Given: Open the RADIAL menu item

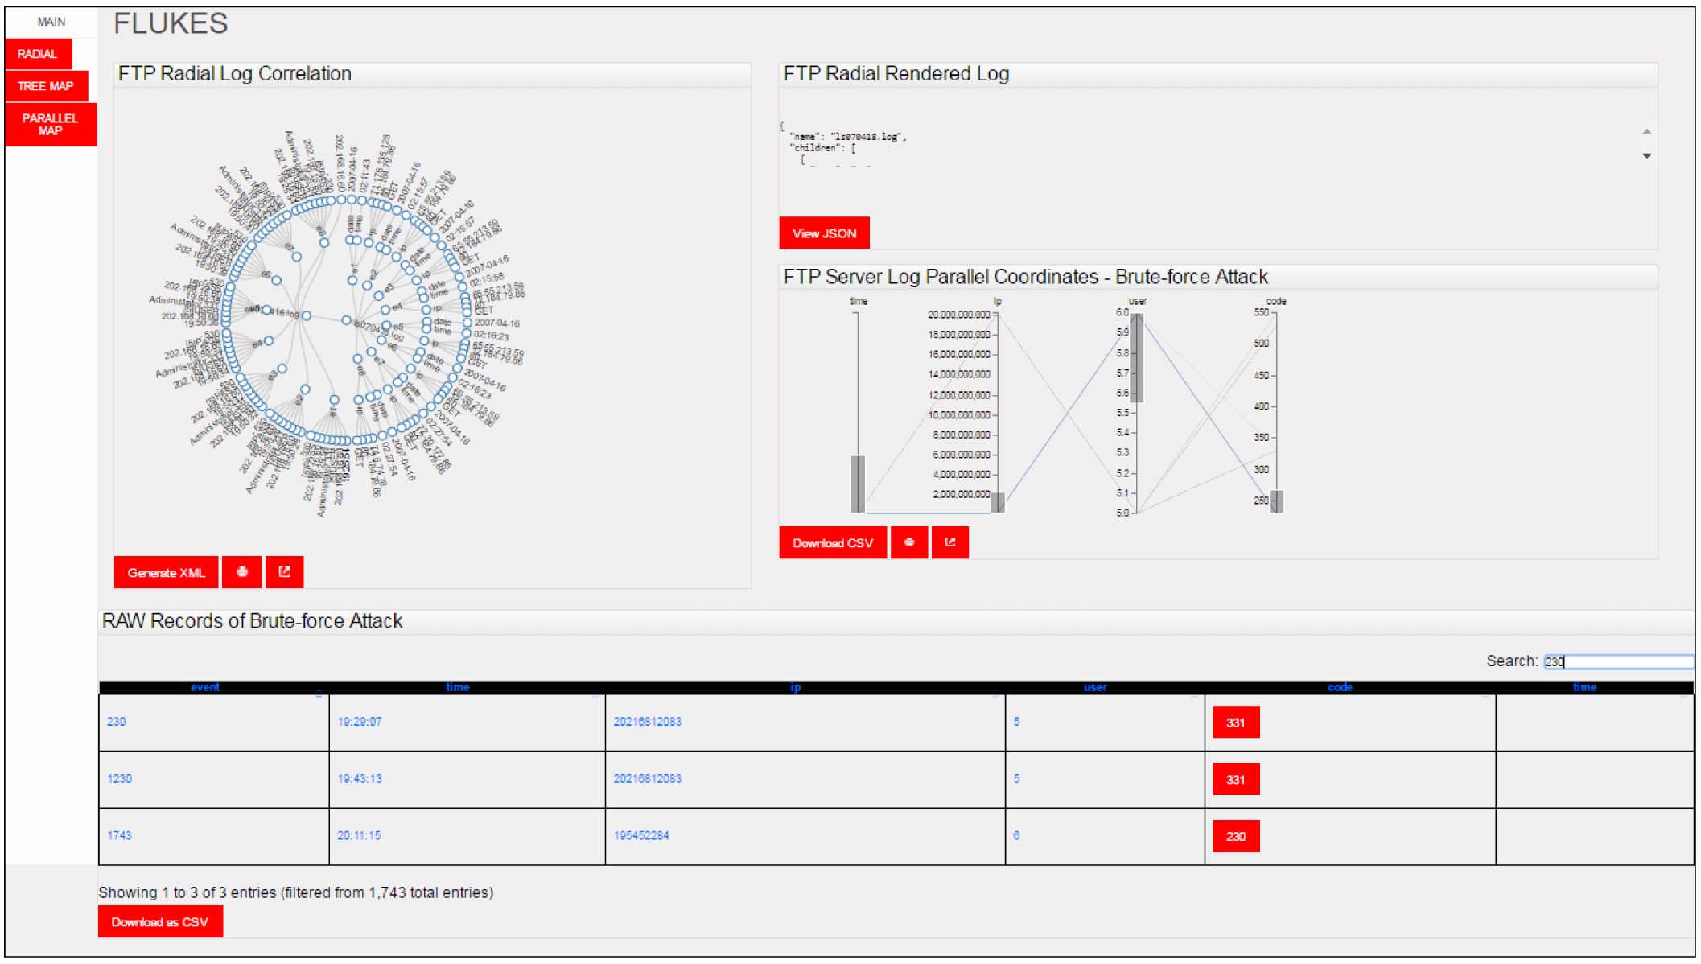Looking at the screenshot, I should pyautogui.click(x=38, y=54).
